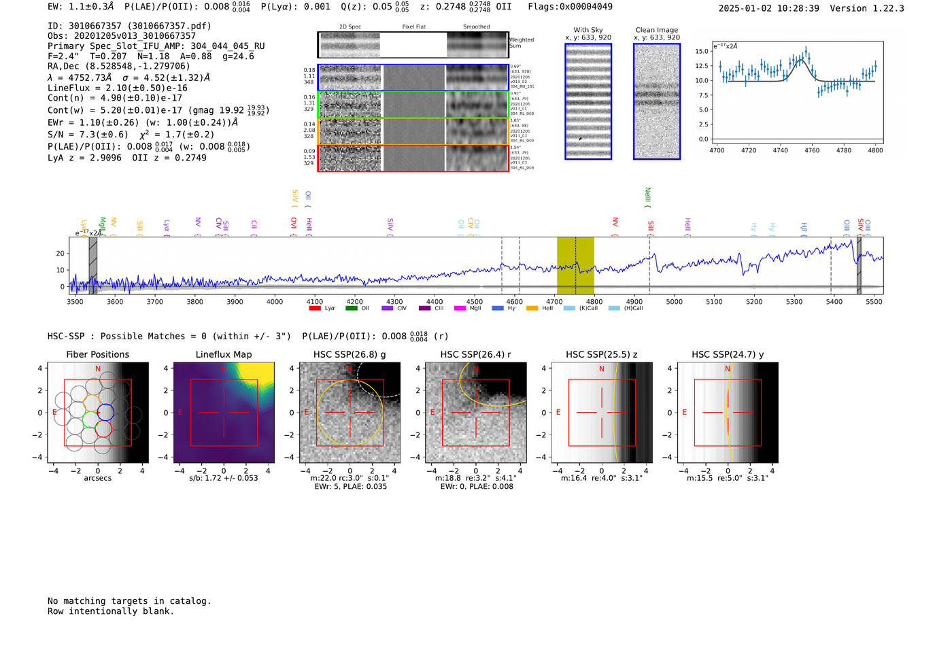Click the Clean Image cutout
The image size is (952, 648).
(x=657, y=101)
